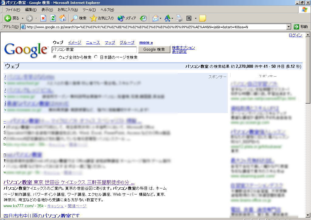The image size is (311, 220).
Task: Open the Search (検索) pane
Action: point(79,18)
